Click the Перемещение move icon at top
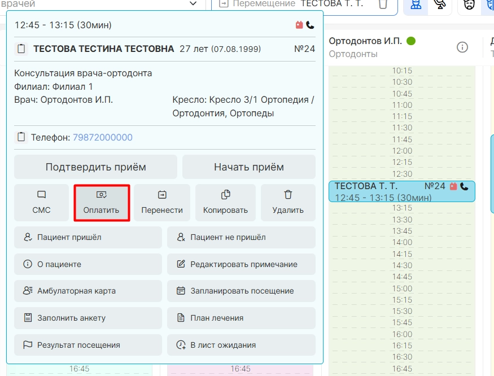Screen dimensions: 494x376 click(x=224, y=3)
